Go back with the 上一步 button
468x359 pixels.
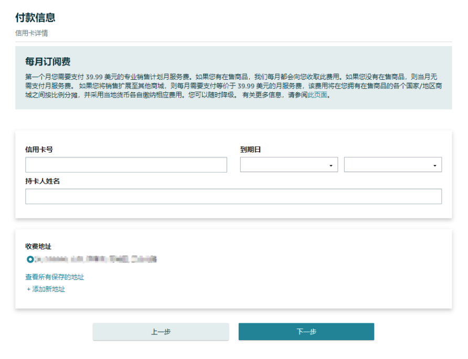(161, 332)
